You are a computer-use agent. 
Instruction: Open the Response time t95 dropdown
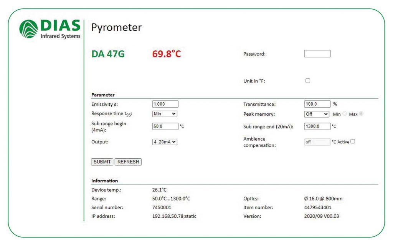164,113
